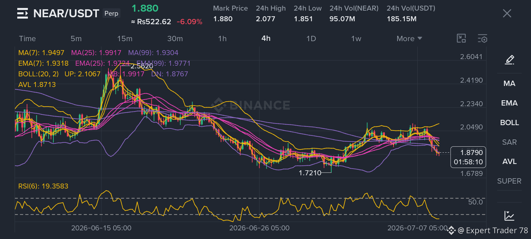
Task: Click the DN: 1.8767 legend value
Action: [170, 74]
